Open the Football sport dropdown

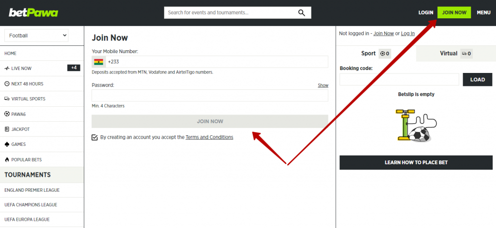pos(36,36)
